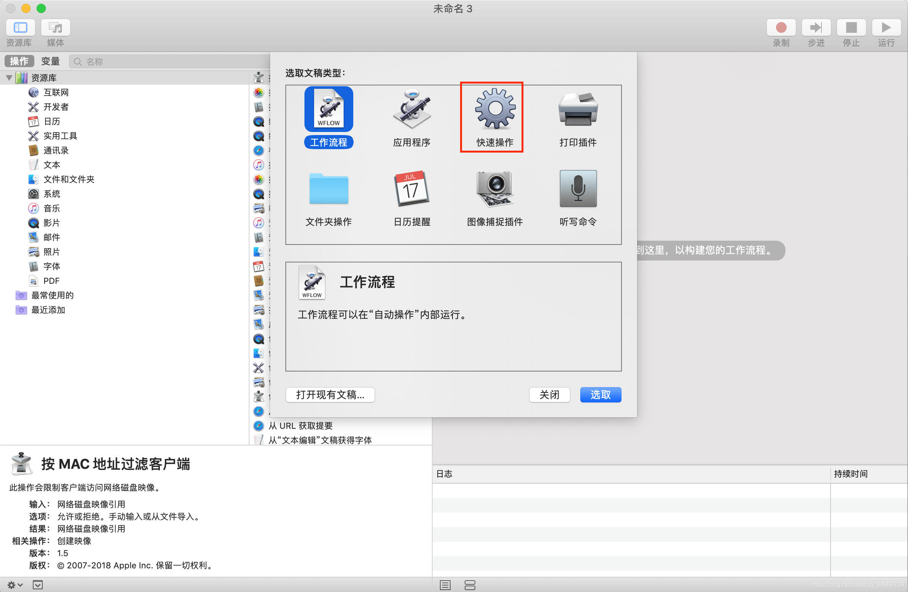Open the 媒体 browser toolbar button
This screenshot has width=908, height=592.
(56, 28)
